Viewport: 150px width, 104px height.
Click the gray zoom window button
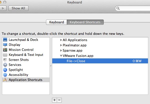tap(5, 2)
